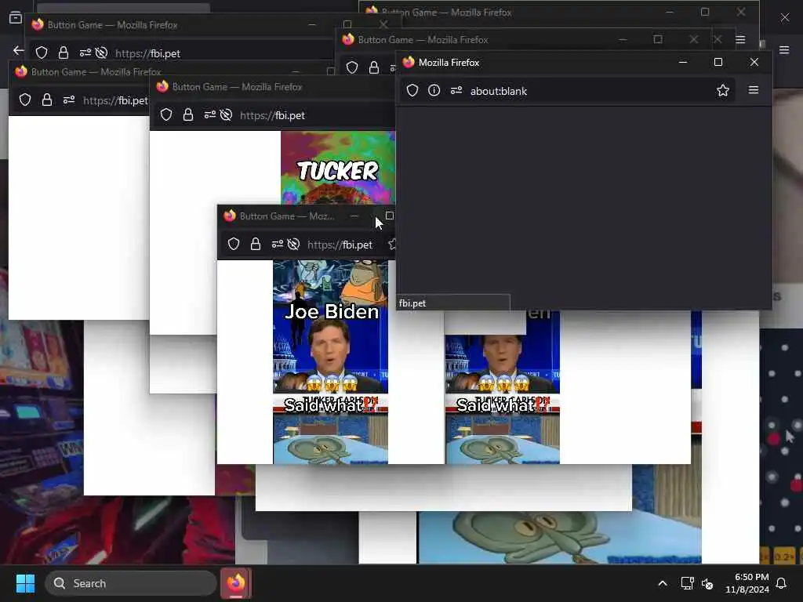Minimize the small Joe Biden video window
The width and height of the screenshot is (803, 602).
click(354, 216)
